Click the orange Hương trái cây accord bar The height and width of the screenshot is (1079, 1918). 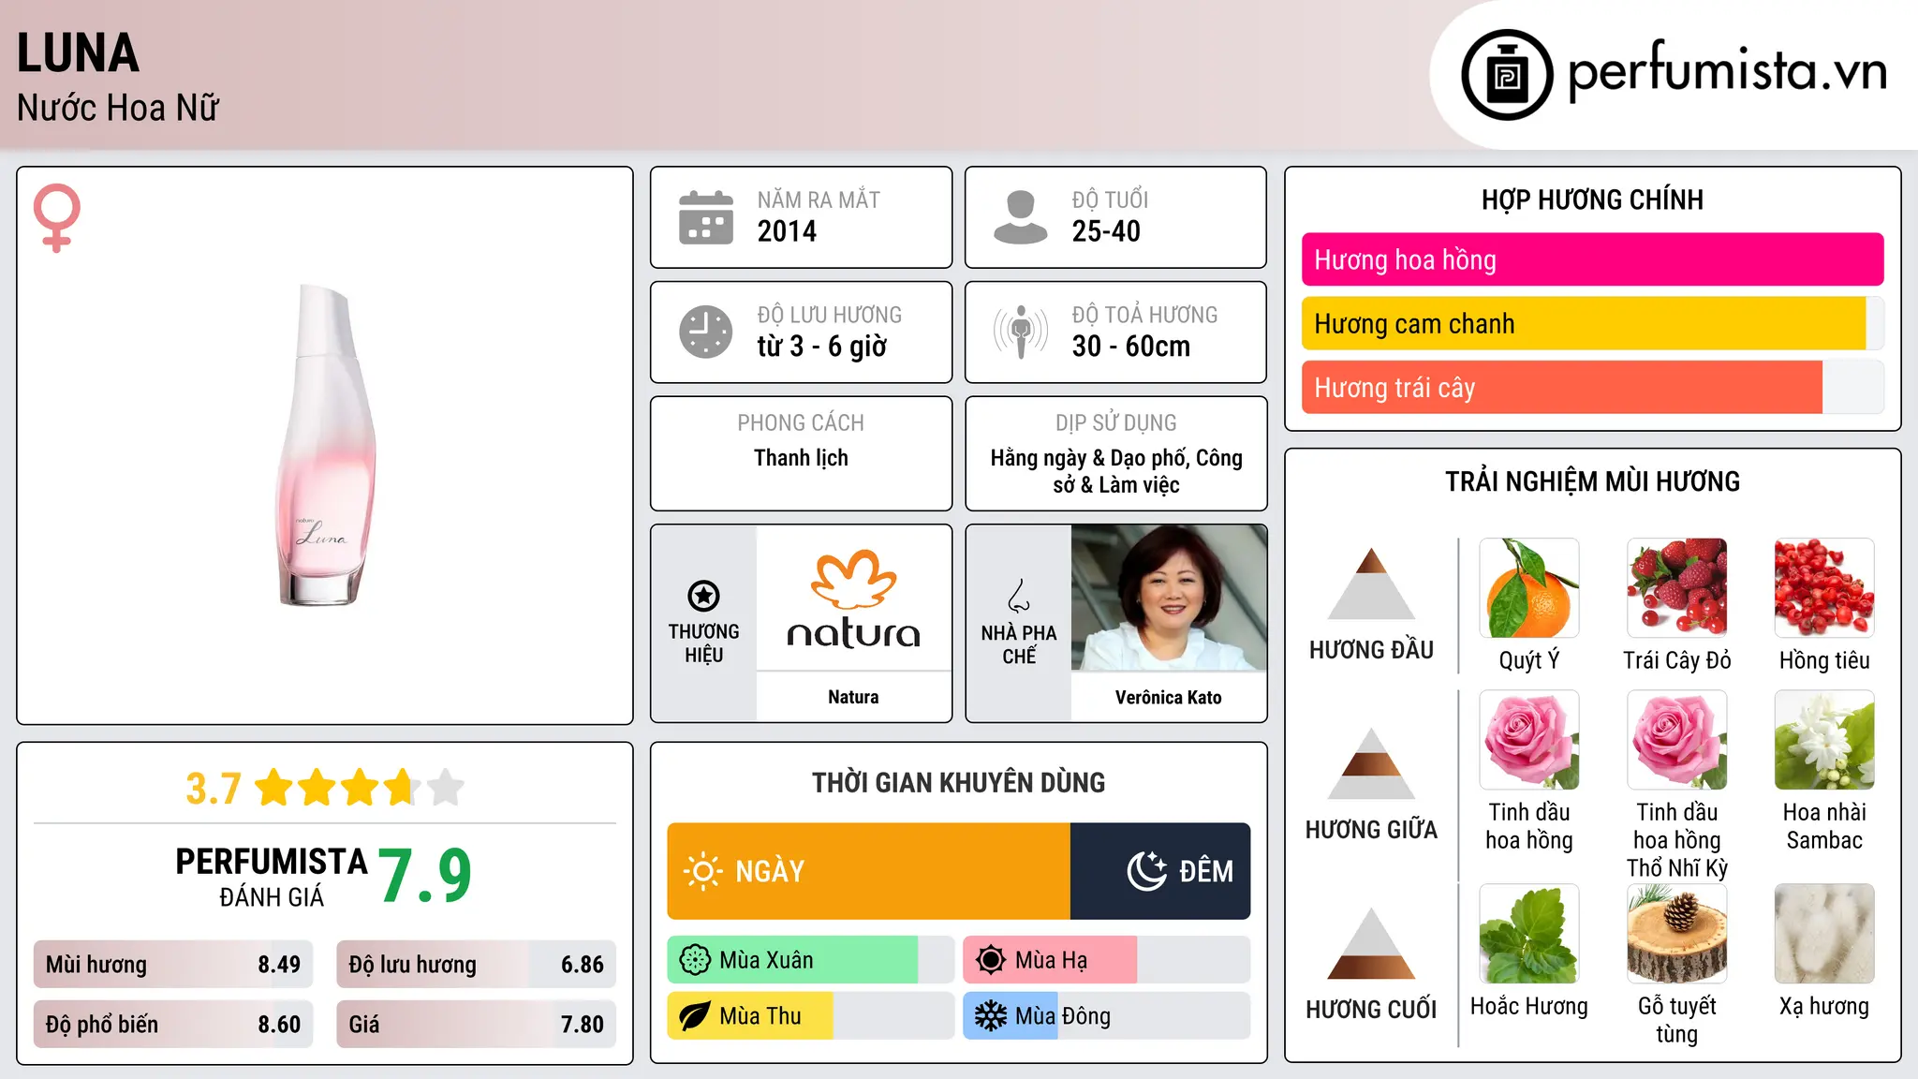click(x=1562, y=388)
